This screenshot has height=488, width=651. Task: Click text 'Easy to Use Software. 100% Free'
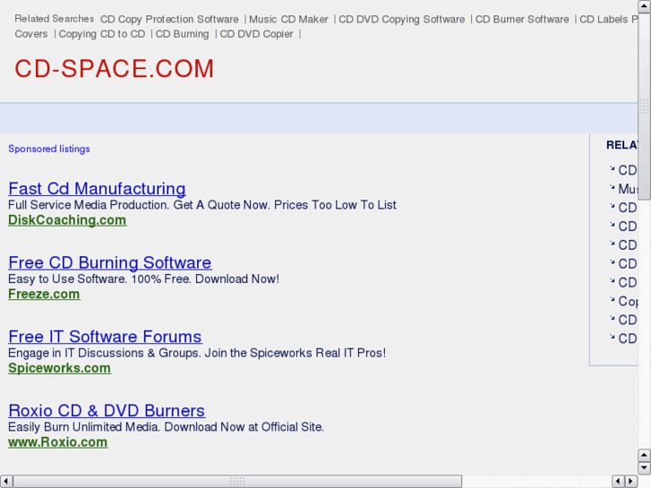[x=99, y=279]
